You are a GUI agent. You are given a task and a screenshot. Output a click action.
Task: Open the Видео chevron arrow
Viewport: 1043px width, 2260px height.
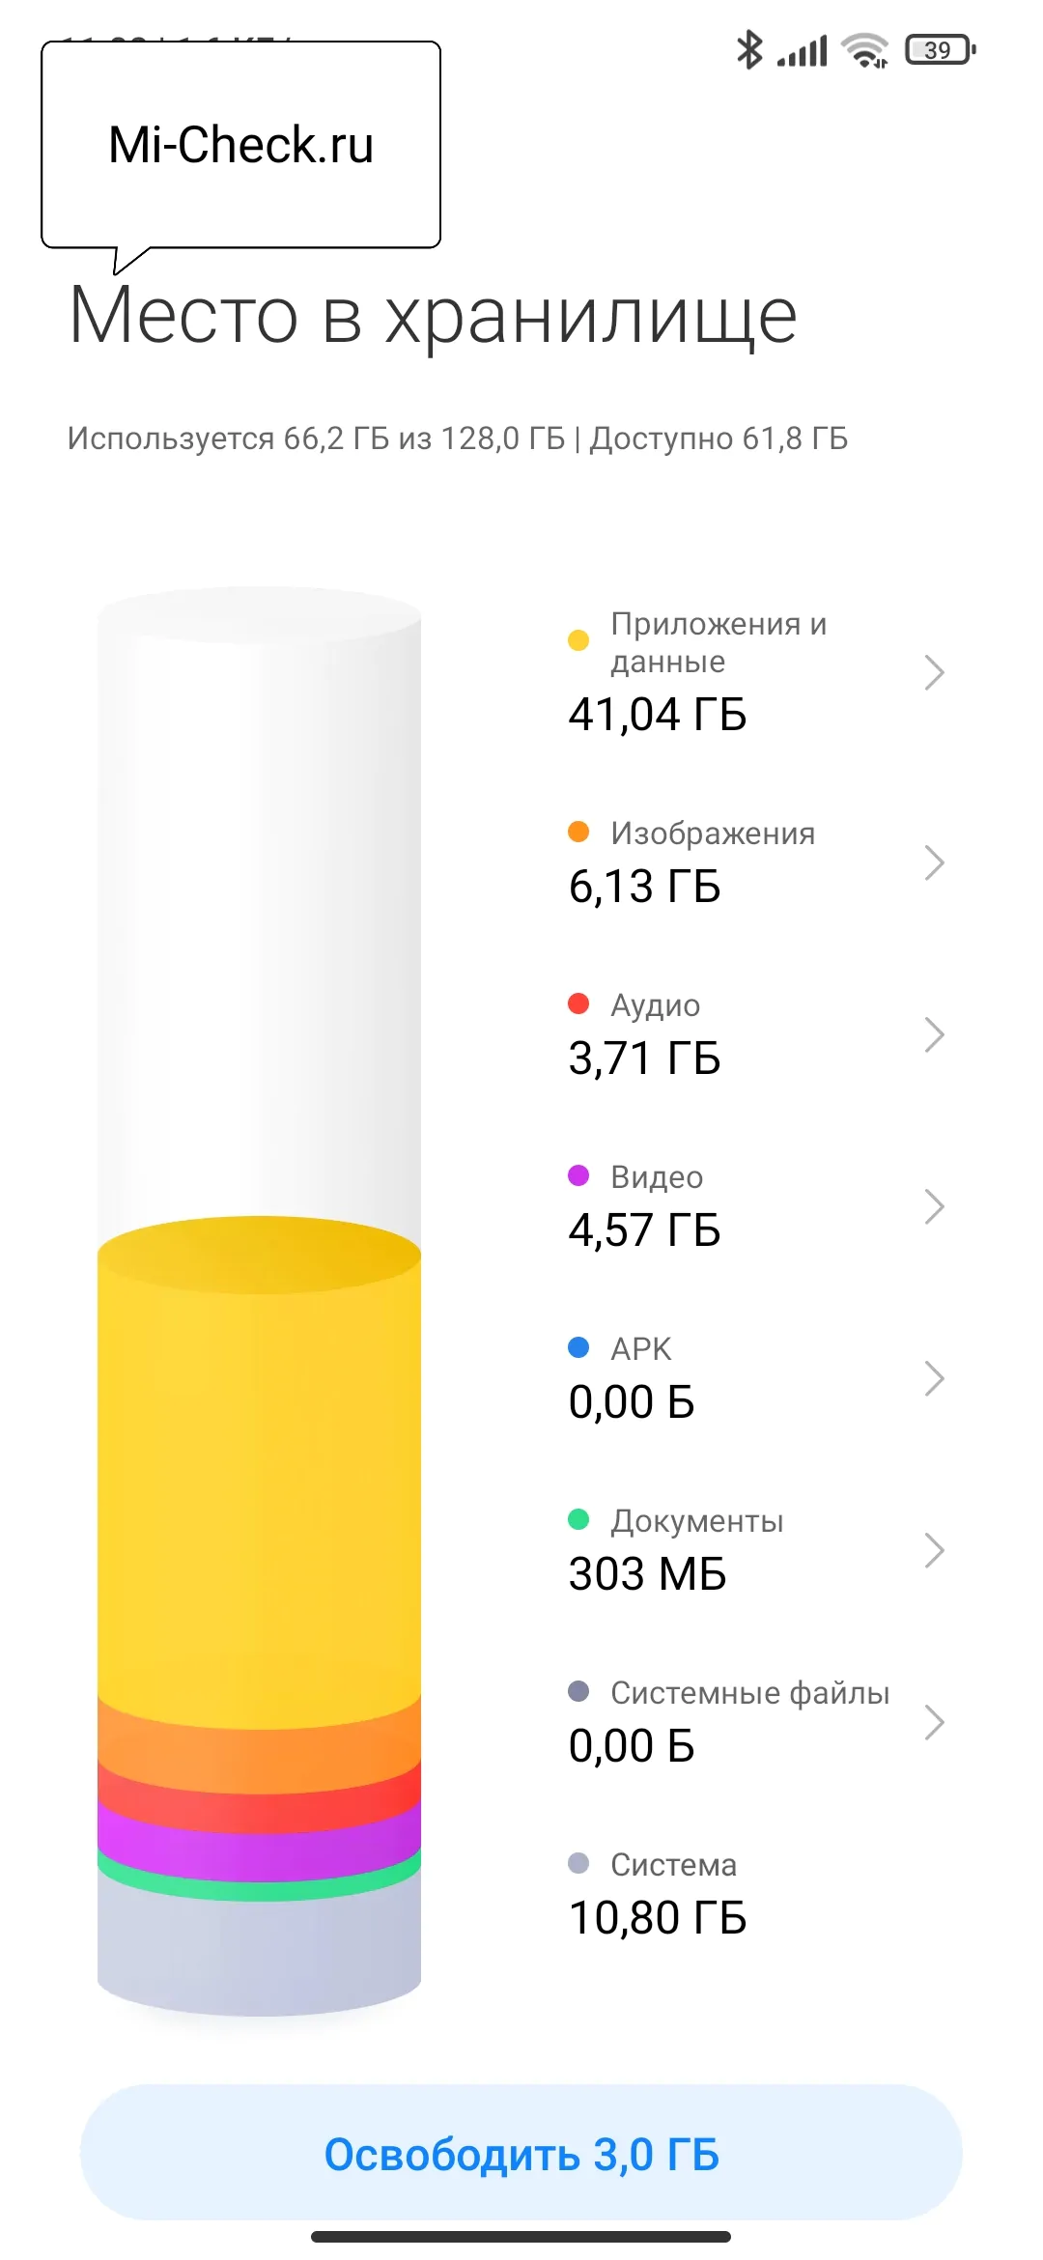933,1206
